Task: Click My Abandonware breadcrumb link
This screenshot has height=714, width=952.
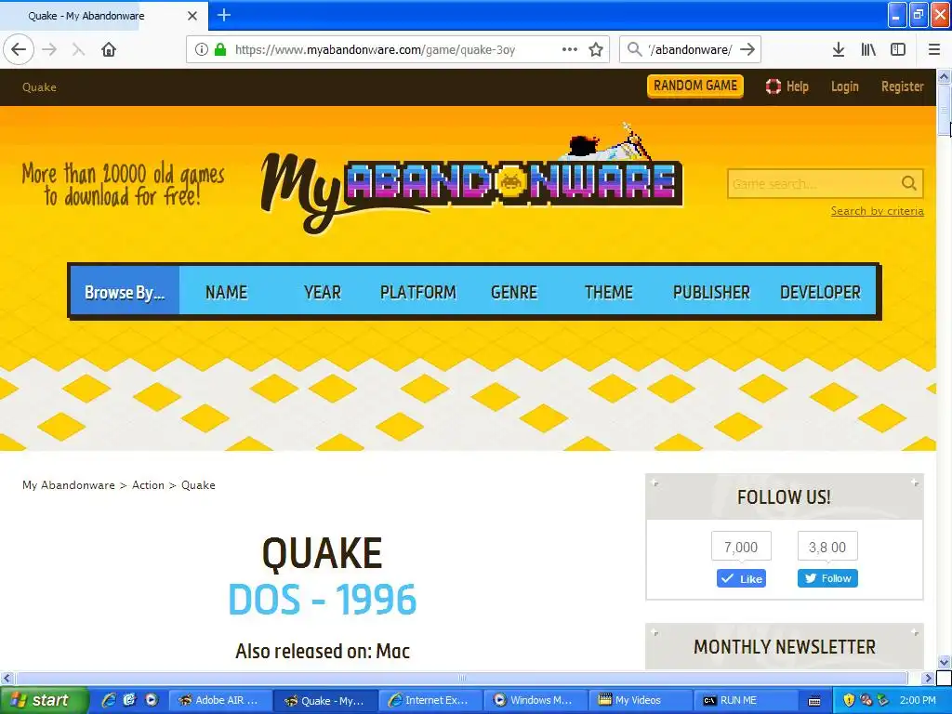Action: pyautogui.click(x=69, y=485)
